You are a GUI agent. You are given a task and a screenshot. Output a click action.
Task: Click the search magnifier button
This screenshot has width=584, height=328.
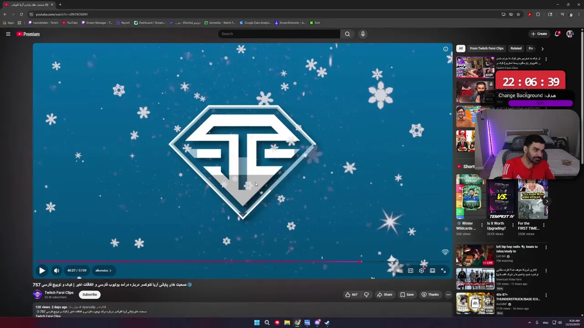click(347, 34)
